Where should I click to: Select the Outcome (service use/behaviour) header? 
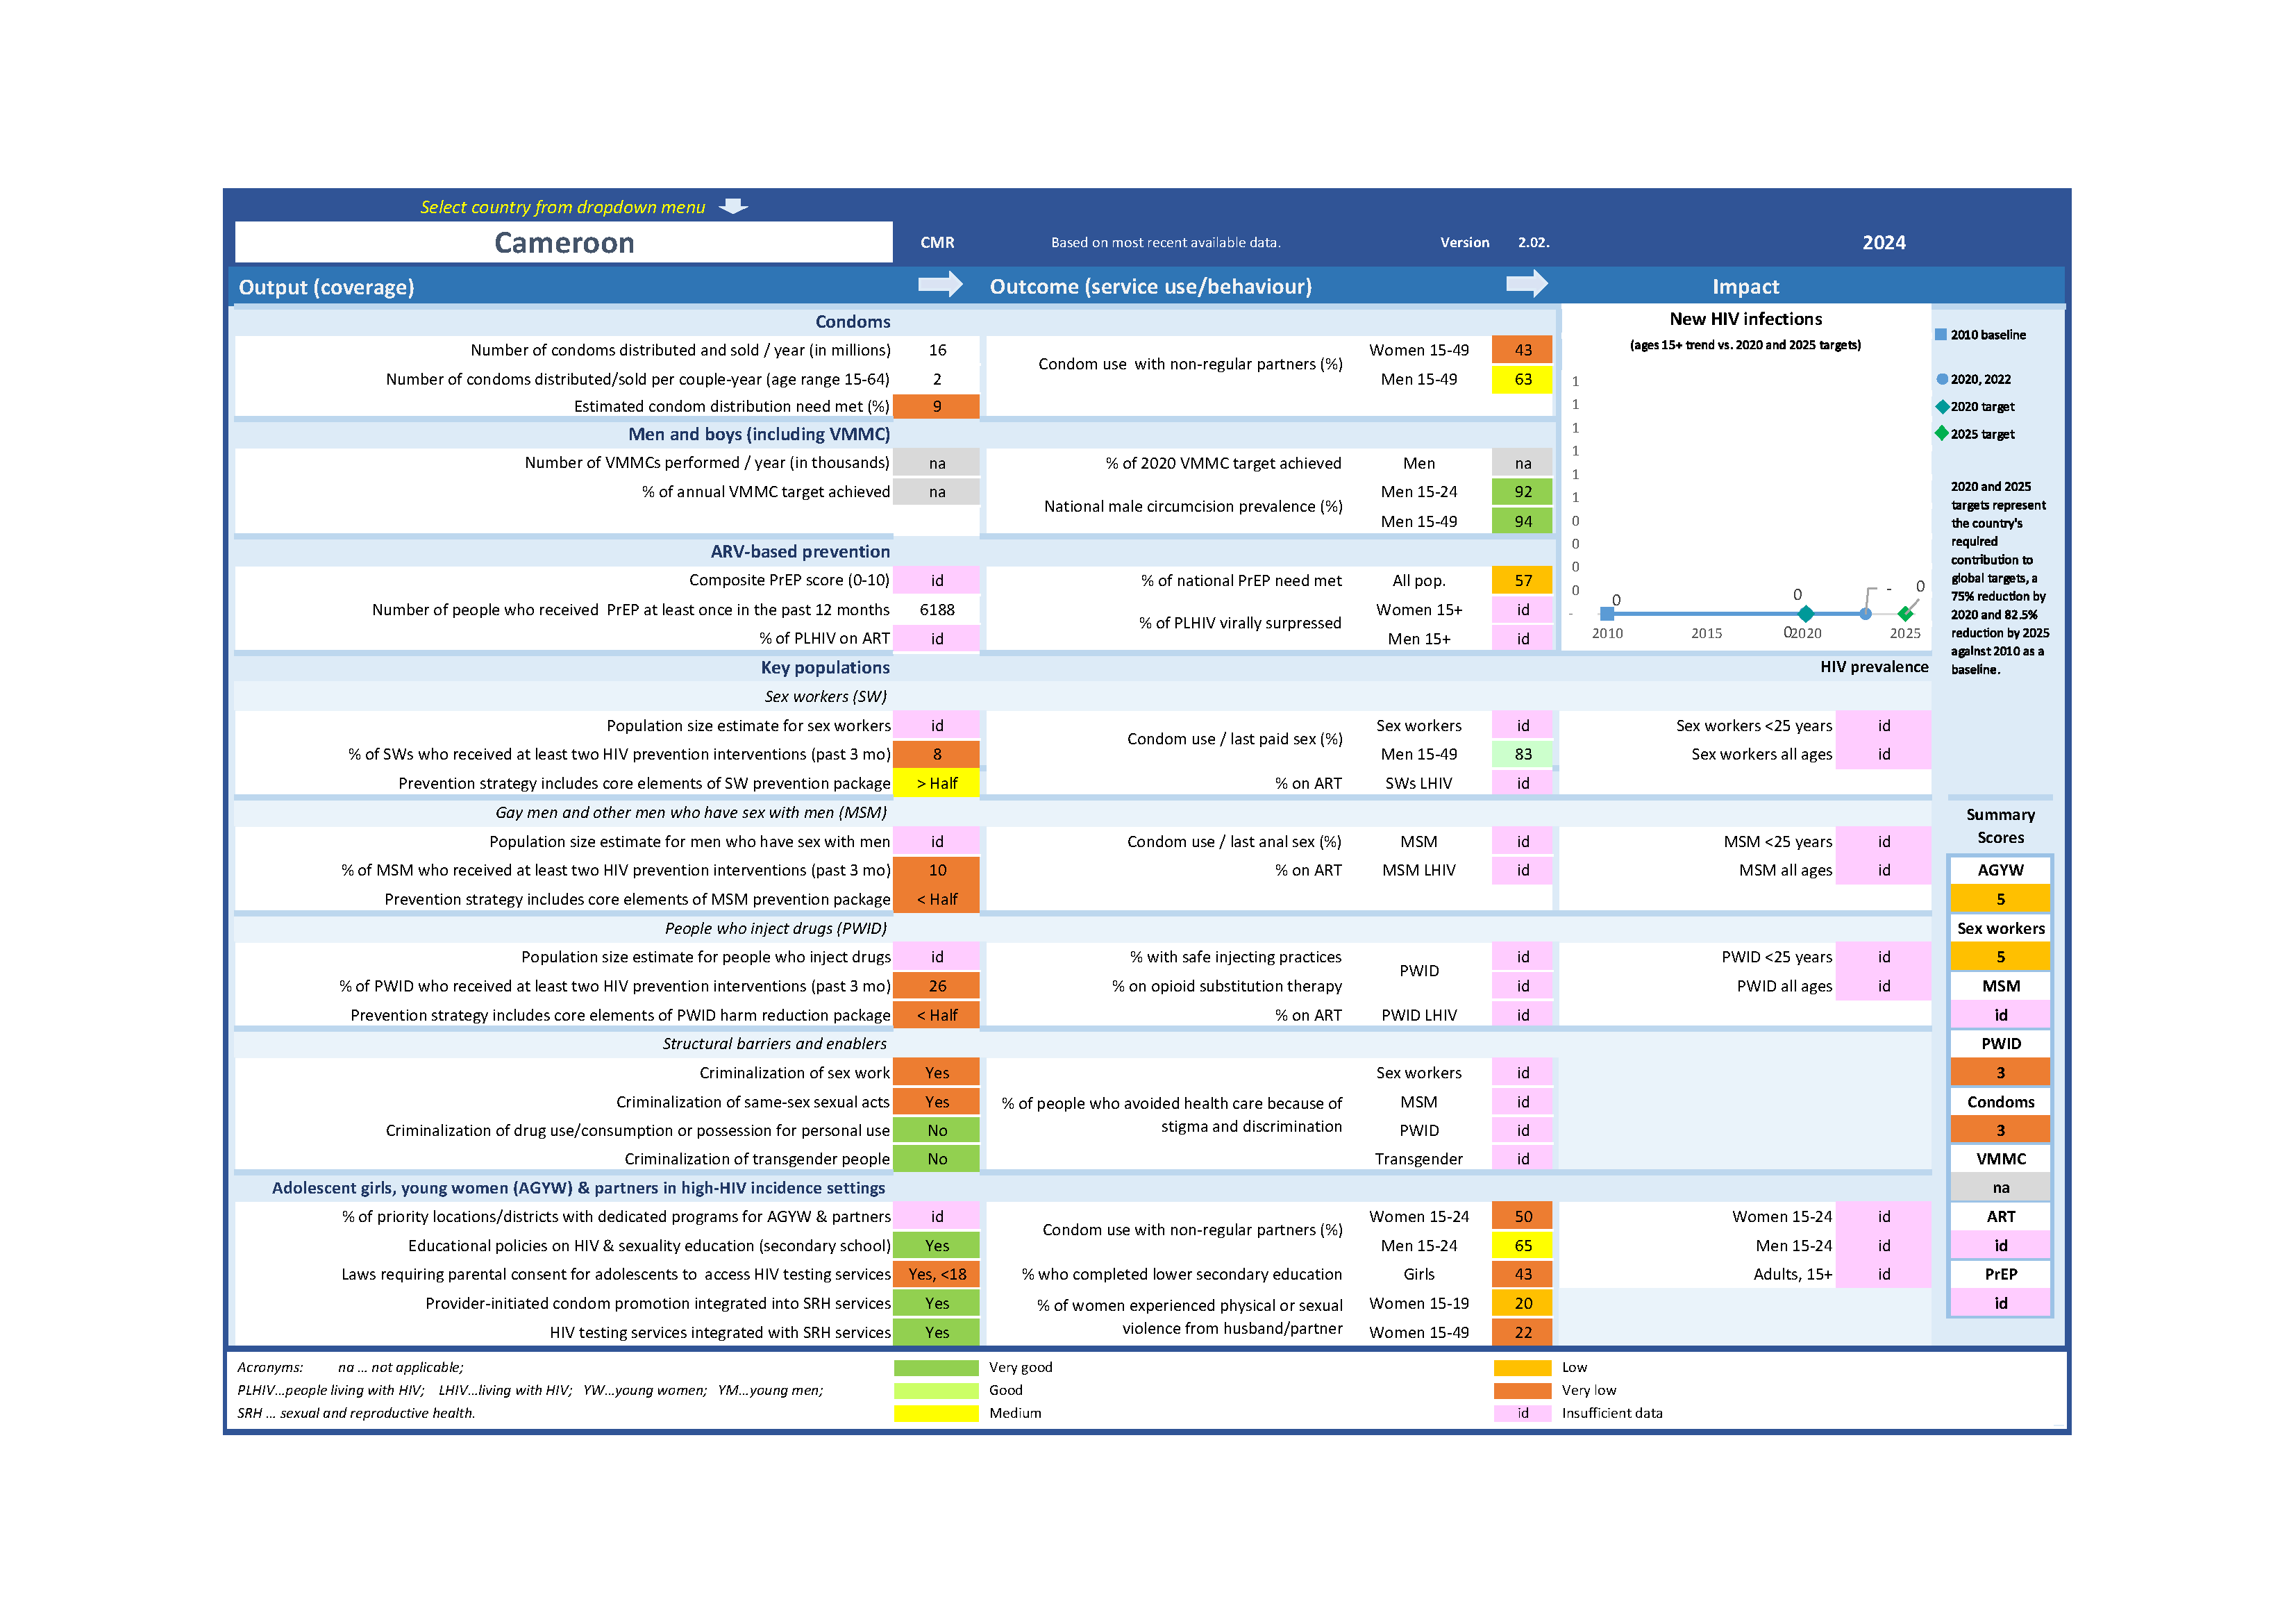1150,287
